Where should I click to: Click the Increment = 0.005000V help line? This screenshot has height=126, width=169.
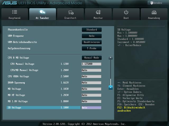click(x=131, y=42)
